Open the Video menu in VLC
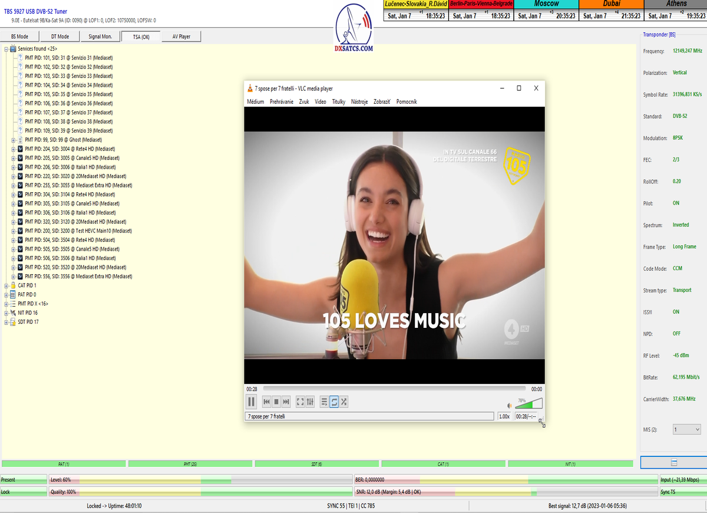 click(x=320, y=101)
